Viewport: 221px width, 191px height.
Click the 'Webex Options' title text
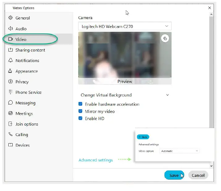23,8
